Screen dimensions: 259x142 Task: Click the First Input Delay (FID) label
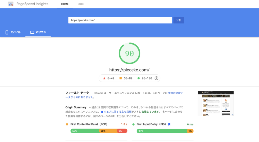click(151, 124)
